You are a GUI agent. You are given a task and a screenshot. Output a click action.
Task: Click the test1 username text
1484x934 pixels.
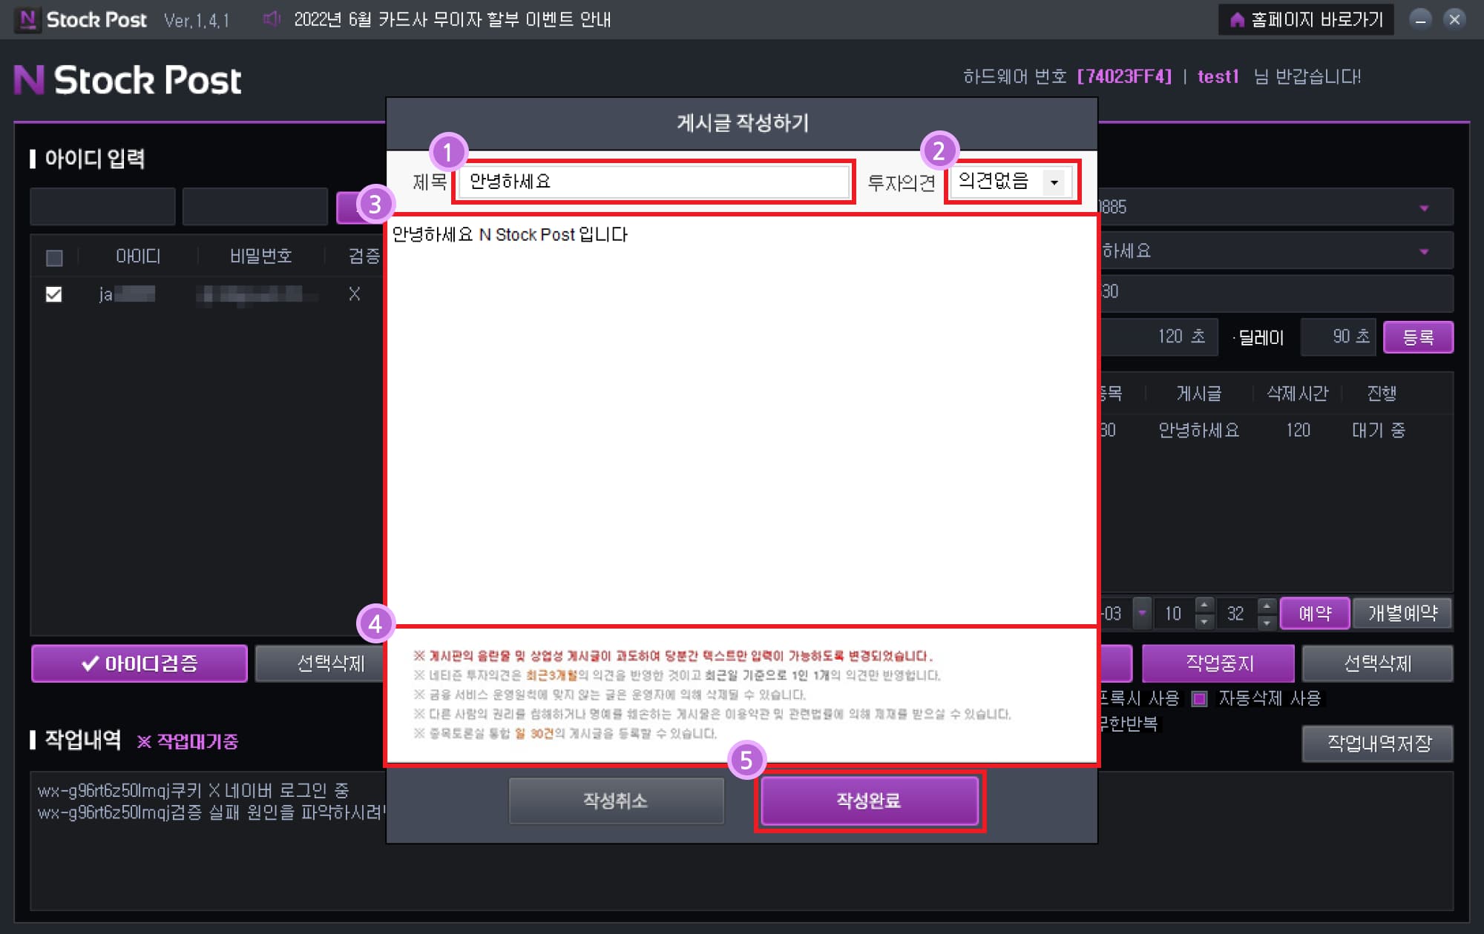tap(1218, 76)
